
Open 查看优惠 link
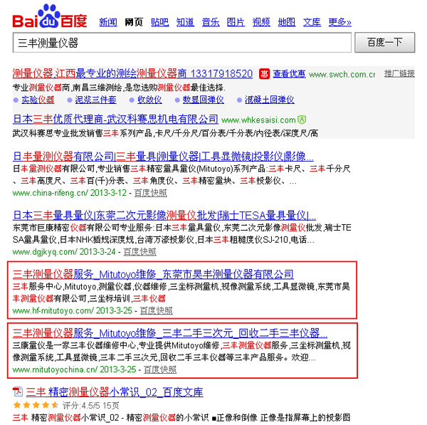(x=289, y=74)
